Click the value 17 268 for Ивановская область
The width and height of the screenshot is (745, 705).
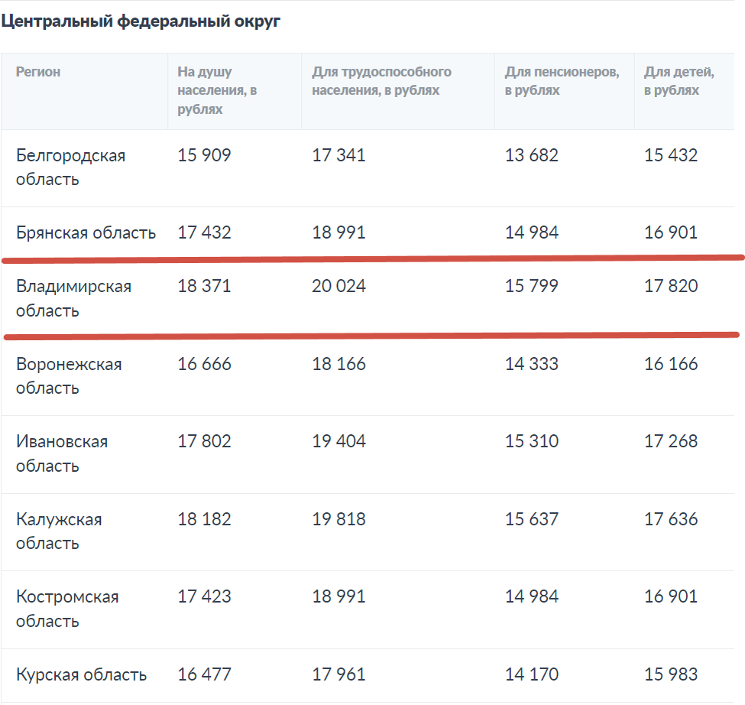pos(671,441)
